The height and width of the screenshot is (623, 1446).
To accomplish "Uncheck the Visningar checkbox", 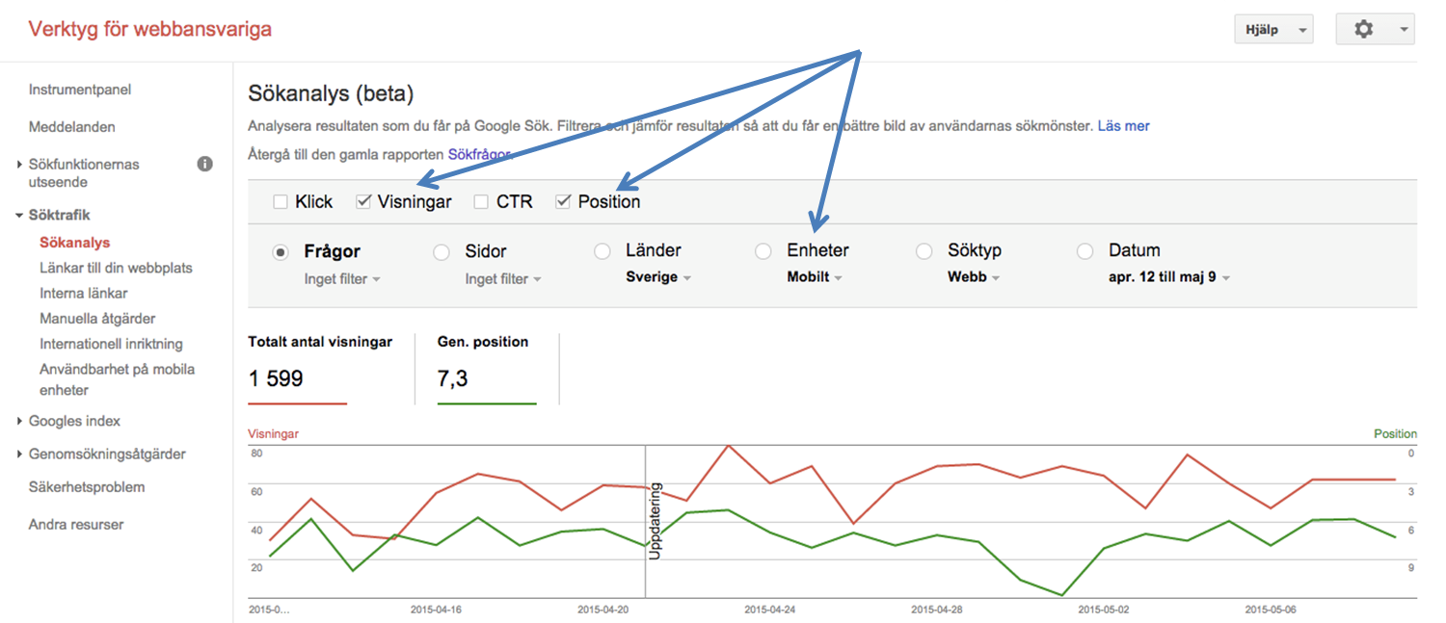I will 363,202.
